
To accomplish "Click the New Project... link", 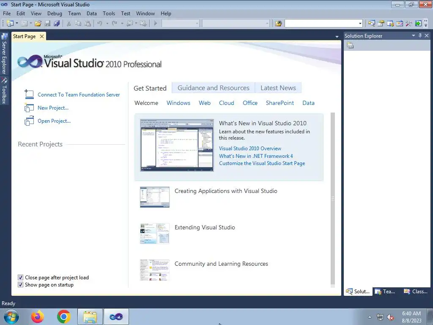I will point(53,108).
